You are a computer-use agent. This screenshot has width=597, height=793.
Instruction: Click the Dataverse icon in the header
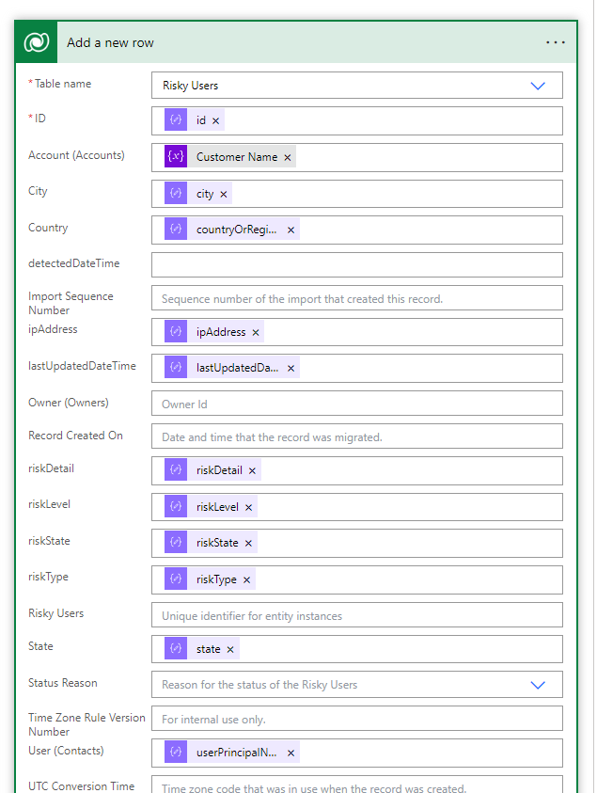39,43
